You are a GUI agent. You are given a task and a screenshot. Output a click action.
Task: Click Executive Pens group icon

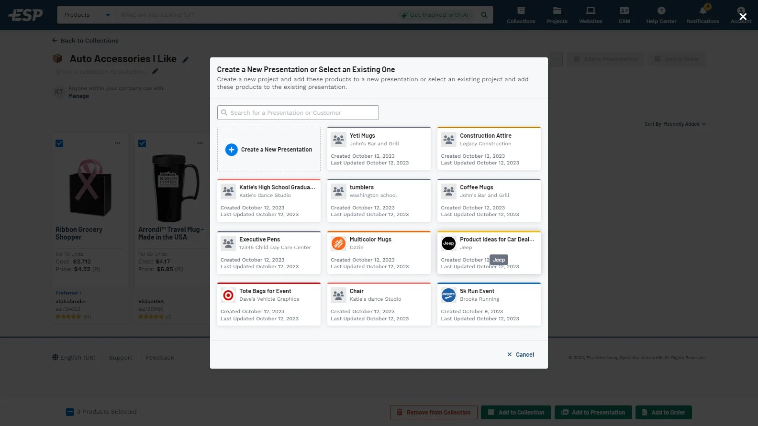[x=228, y=243]
